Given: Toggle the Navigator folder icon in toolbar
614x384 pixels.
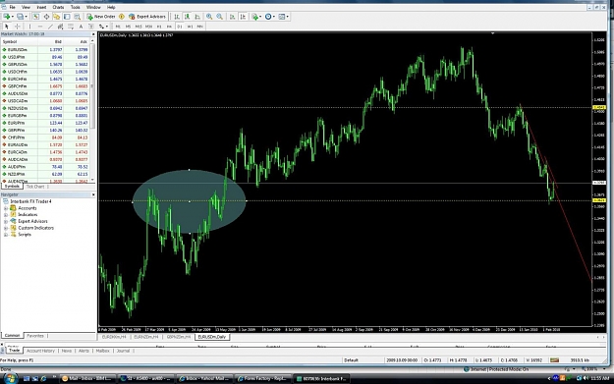Looking at the screenshot, I should tap(57, 17).
